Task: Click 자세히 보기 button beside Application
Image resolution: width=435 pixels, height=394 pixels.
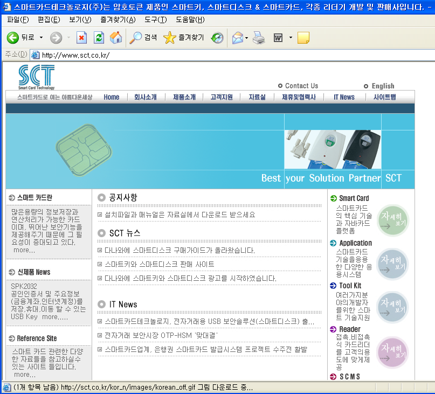Action: [x=392, y=264]
